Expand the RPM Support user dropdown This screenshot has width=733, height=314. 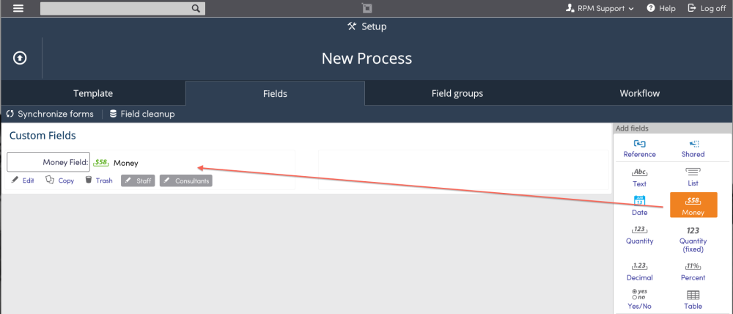click(600, 8)
